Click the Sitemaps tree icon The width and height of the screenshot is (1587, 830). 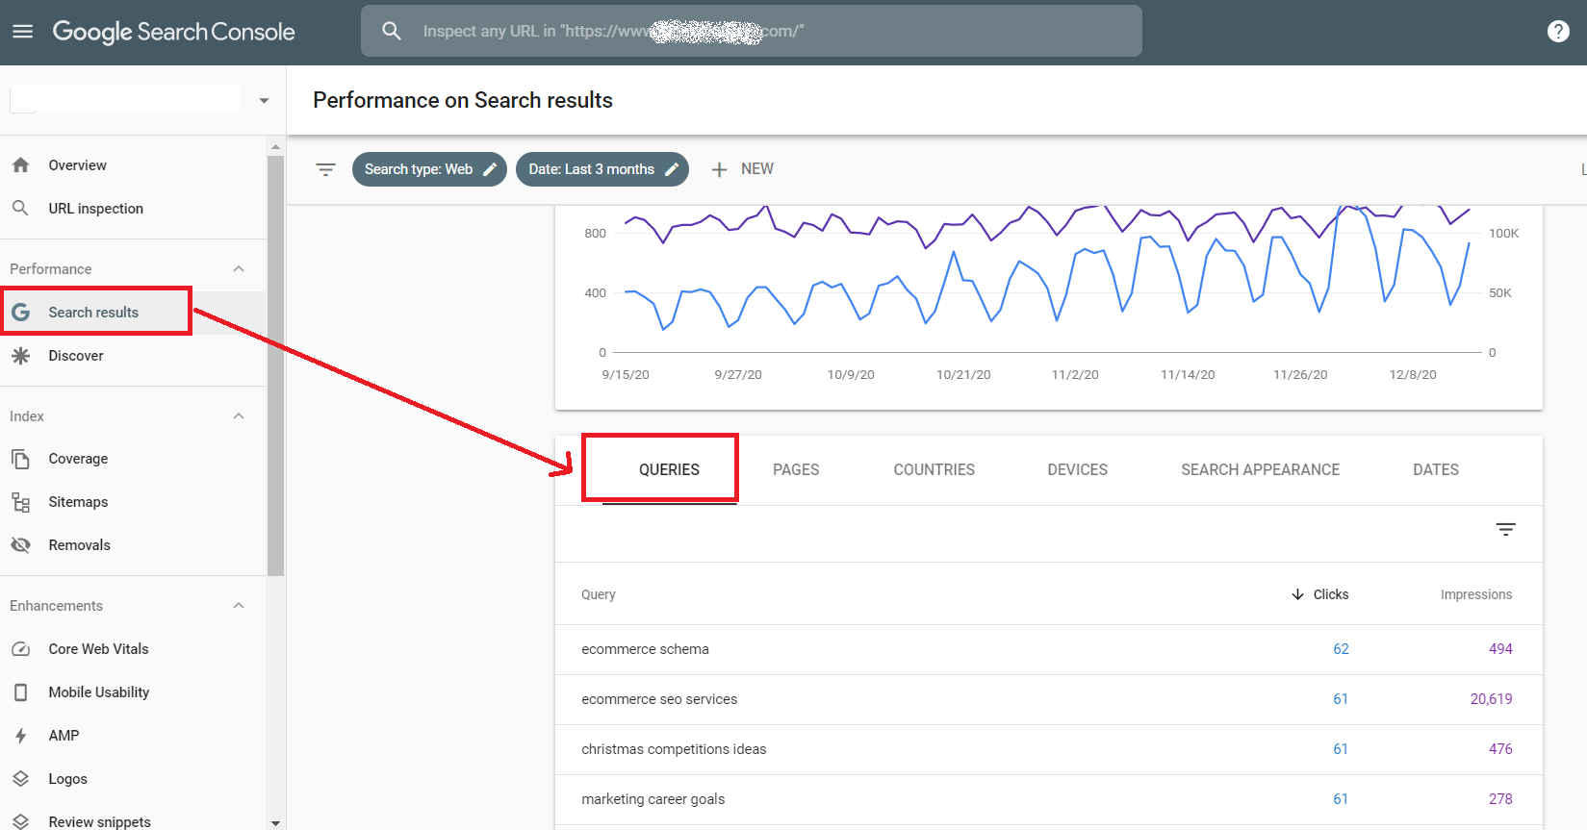(20, 502)
